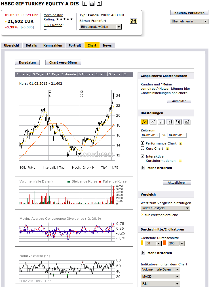The height and width of the screenshot is (287, 209).
Task: Open info icon beside Interaktive Kursinformationen
Action: coord(180,161)
